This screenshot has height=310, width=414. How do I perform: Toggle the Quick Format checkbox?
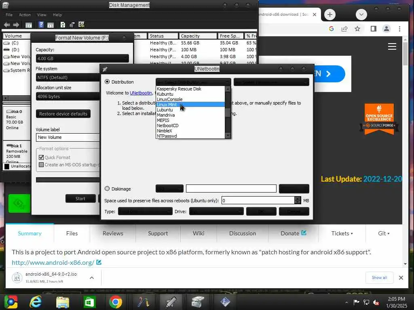(41, 157)
